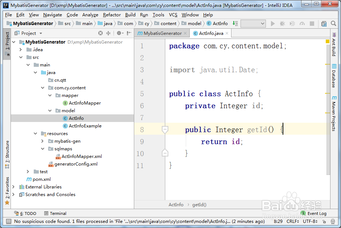Click the Stop square icon
The image size is (341, 228).
point(312,24)
